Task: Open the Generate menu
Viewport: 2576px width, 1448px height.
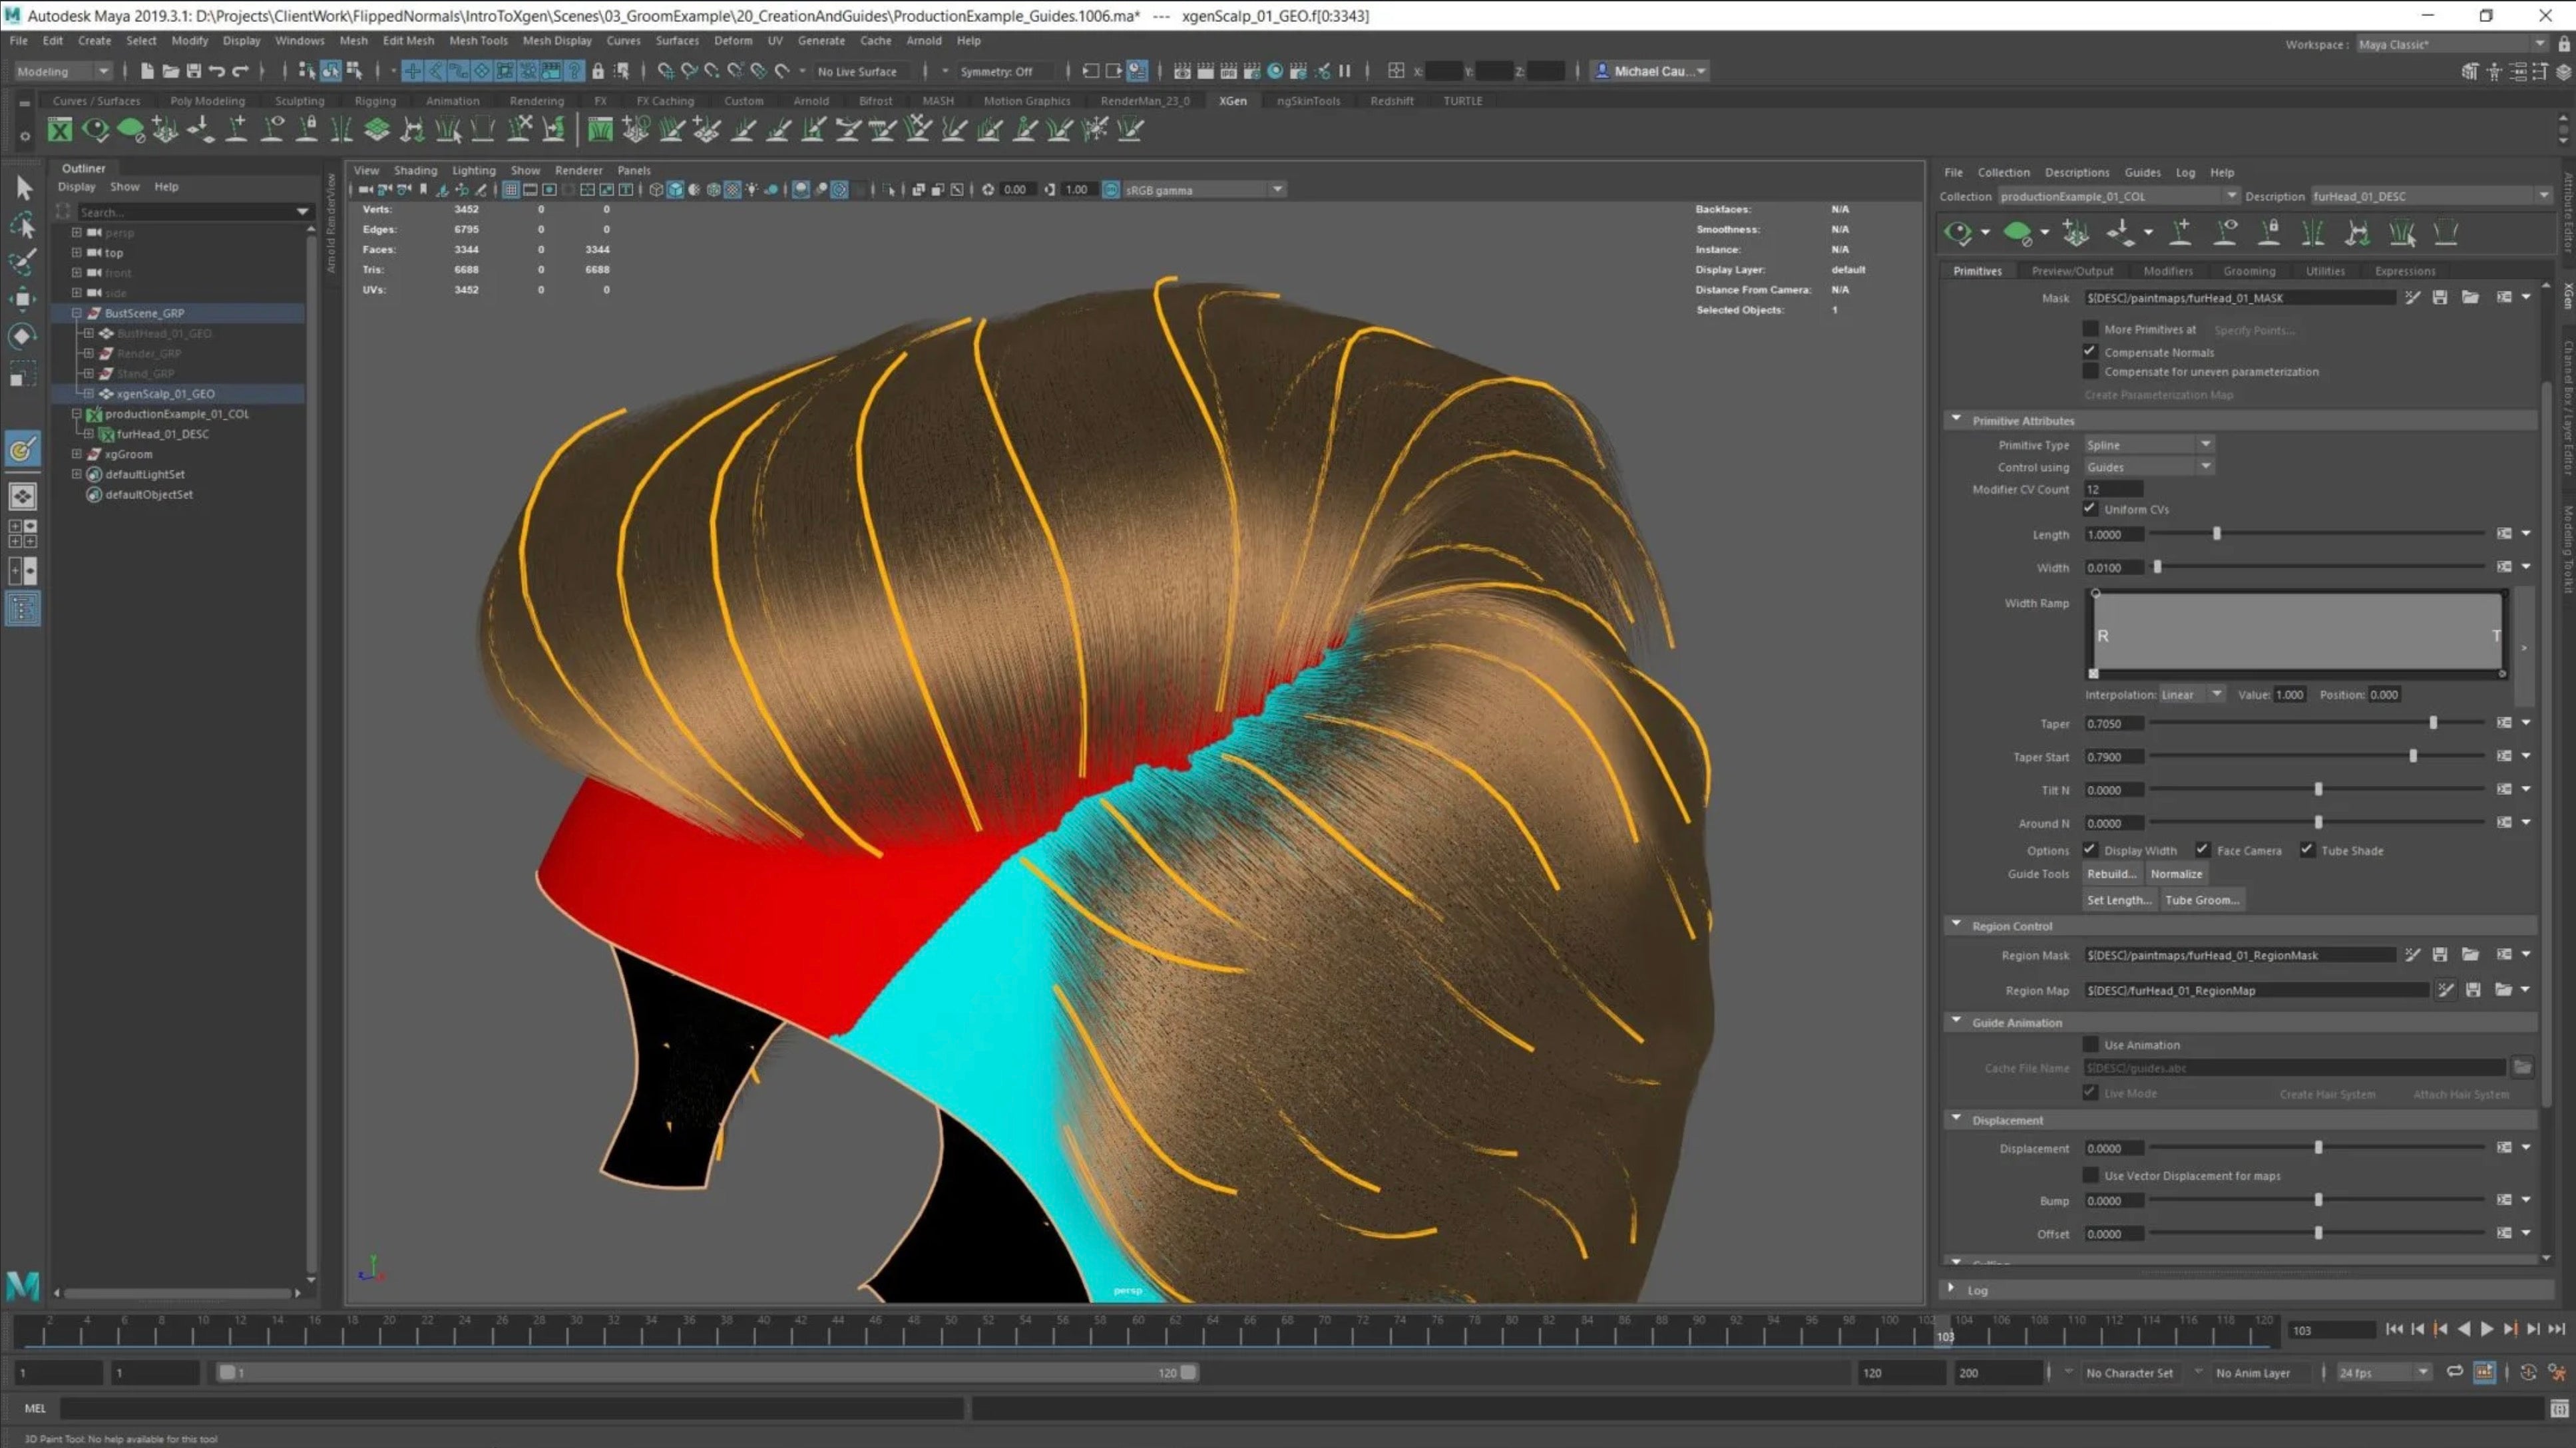Action: click(x=821, y=41)
